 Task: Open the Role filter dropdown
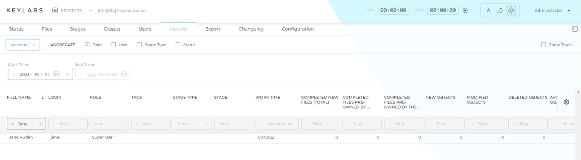tap(109, 124)
